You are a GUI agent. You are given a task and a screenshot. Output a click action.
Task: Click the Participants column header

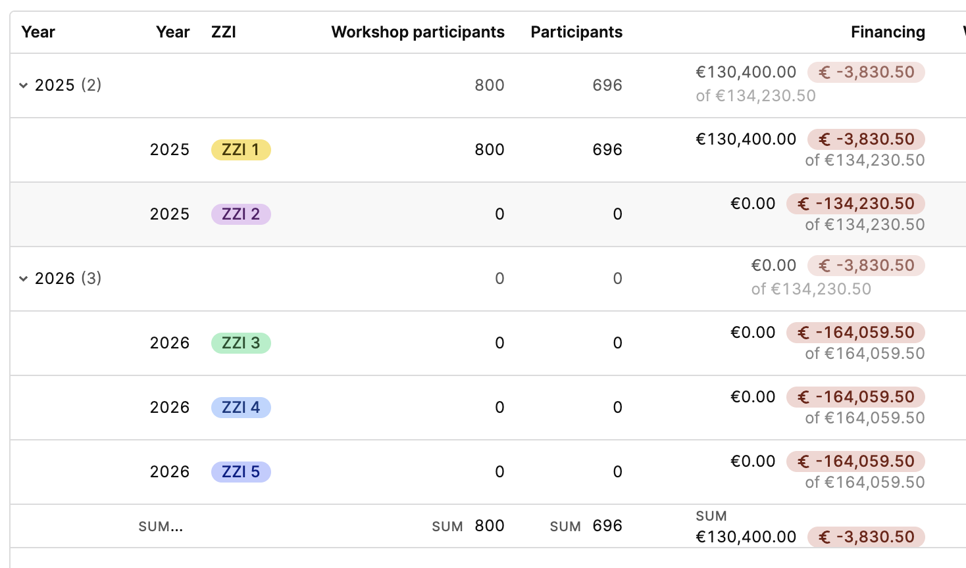[576, 32]
